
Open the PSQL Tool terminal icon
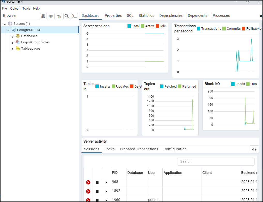(74, 16)
